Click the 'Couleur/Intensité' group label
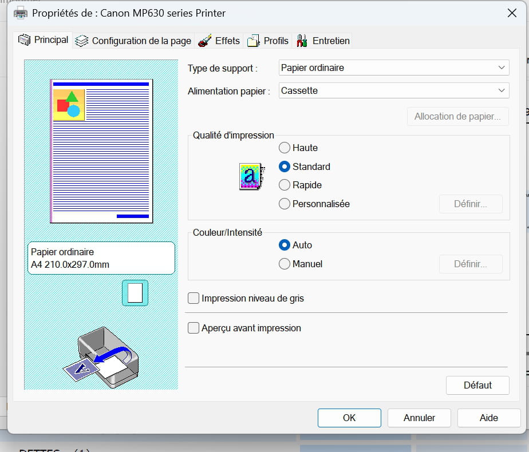Viewport: 529px width, 452px height. 227,232
